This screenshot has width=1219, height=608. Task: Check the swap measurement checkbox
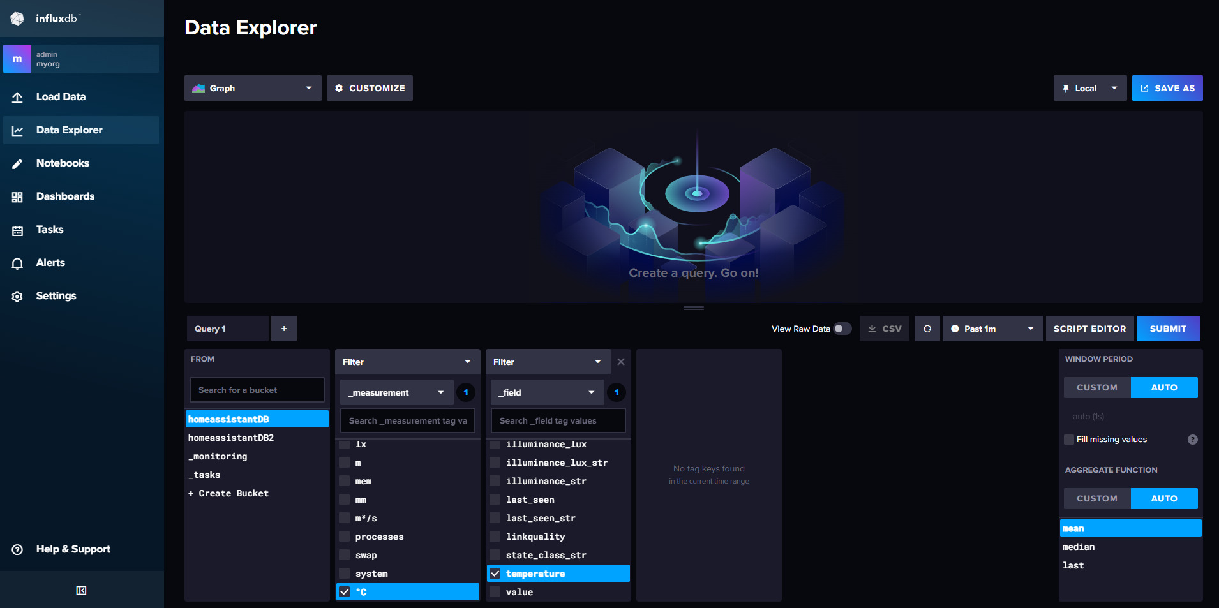(345, 555)
